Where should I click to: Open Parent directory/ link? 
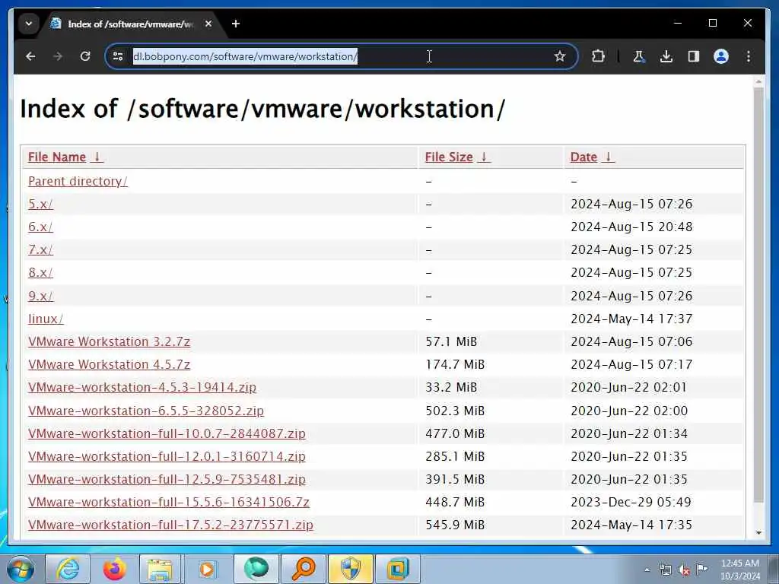[78, 181]
